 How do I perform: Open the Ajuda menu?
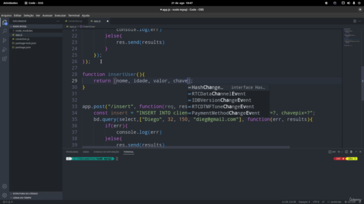coord(86,15)
